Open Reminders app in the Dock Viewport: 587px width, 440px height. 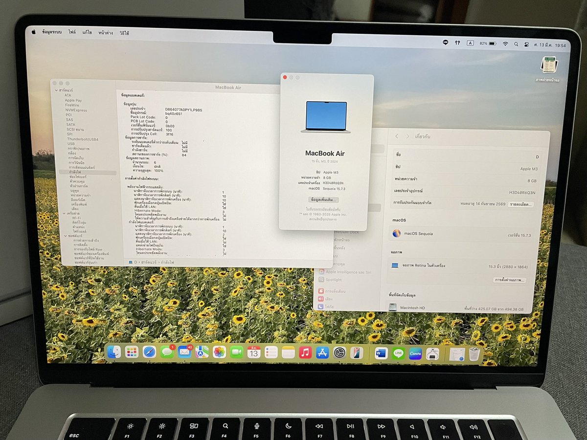click(x=271, y=352)
